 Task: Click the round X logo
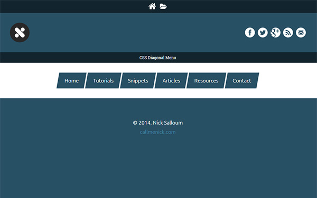coord(20,33)
